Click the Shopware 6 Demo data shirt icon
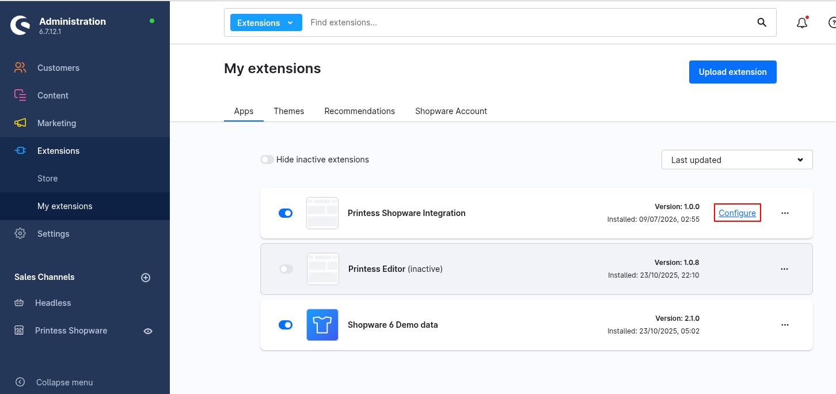 tap(322, 325)
